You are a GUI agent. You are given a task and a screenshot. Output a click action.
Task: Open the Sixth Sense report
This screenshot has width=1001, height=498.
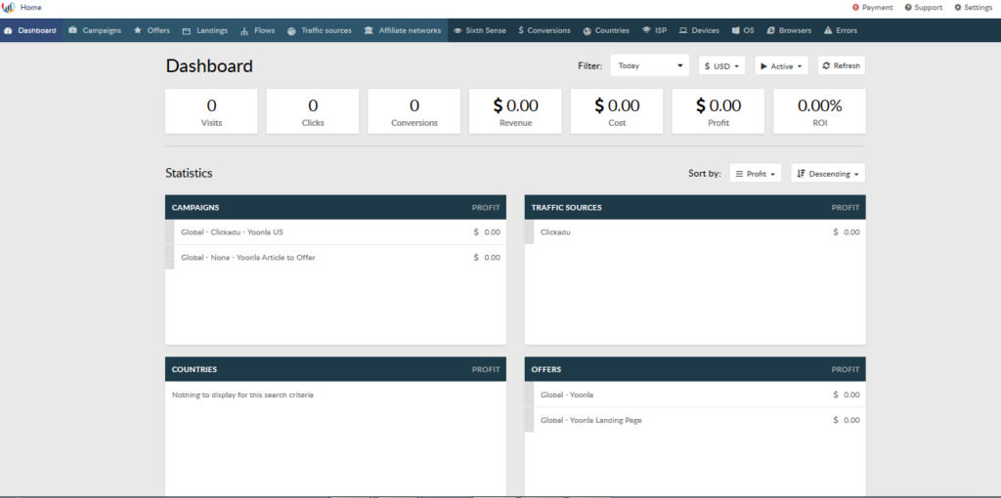coord(480,30)
